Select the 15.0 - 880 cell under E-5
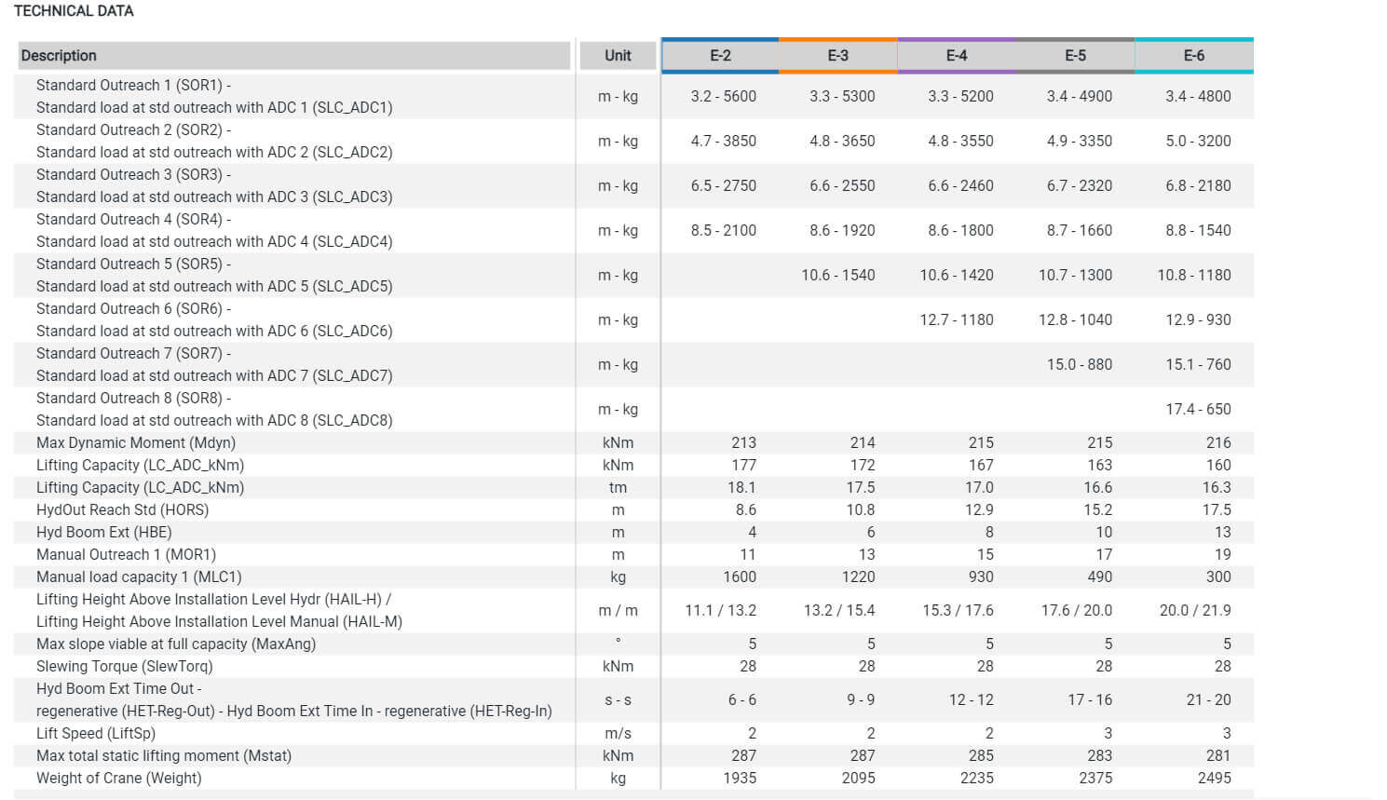 tap(1079, 365)
